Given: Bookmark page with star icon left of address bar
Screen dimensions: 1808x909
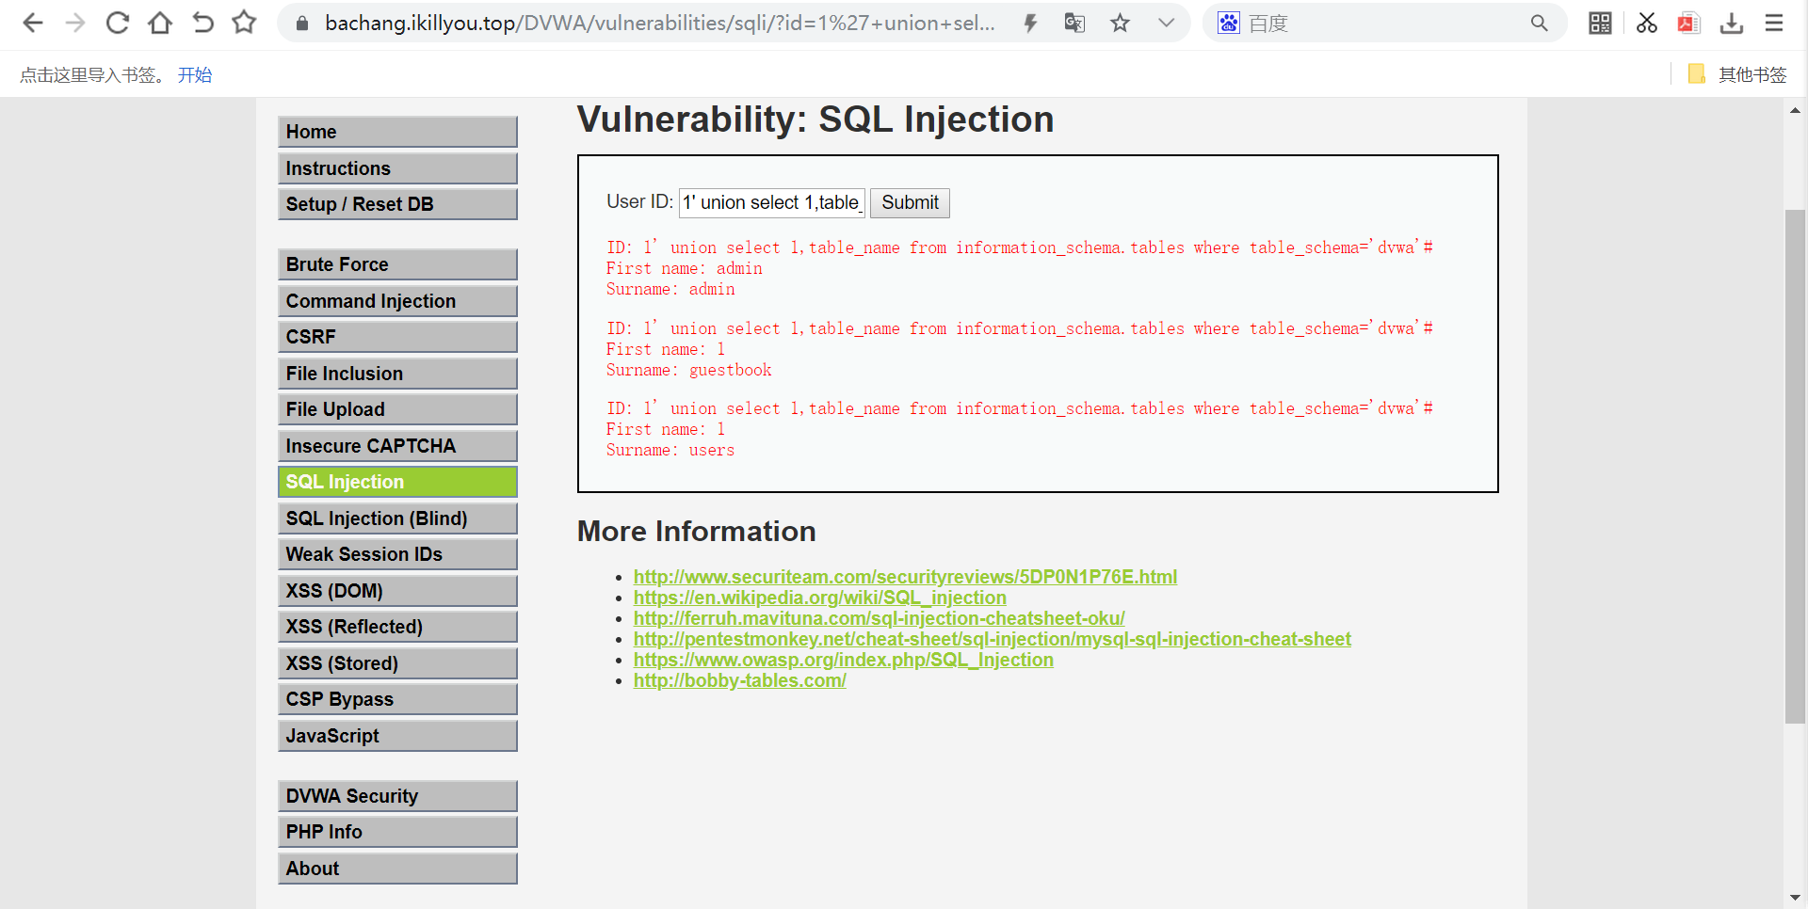Looking at the screenshot, I should [x=245, y=22].
